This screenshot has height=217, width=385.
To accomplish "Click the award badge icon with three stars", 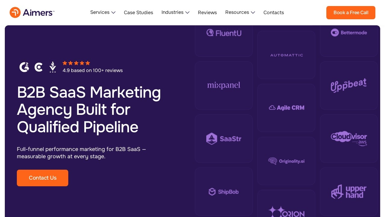I will 53,67.
